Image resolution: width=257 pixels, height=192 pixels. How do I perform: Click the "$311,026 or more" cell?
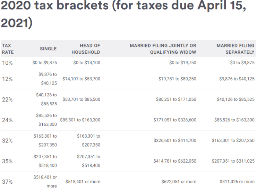click(x=237, y=182)
